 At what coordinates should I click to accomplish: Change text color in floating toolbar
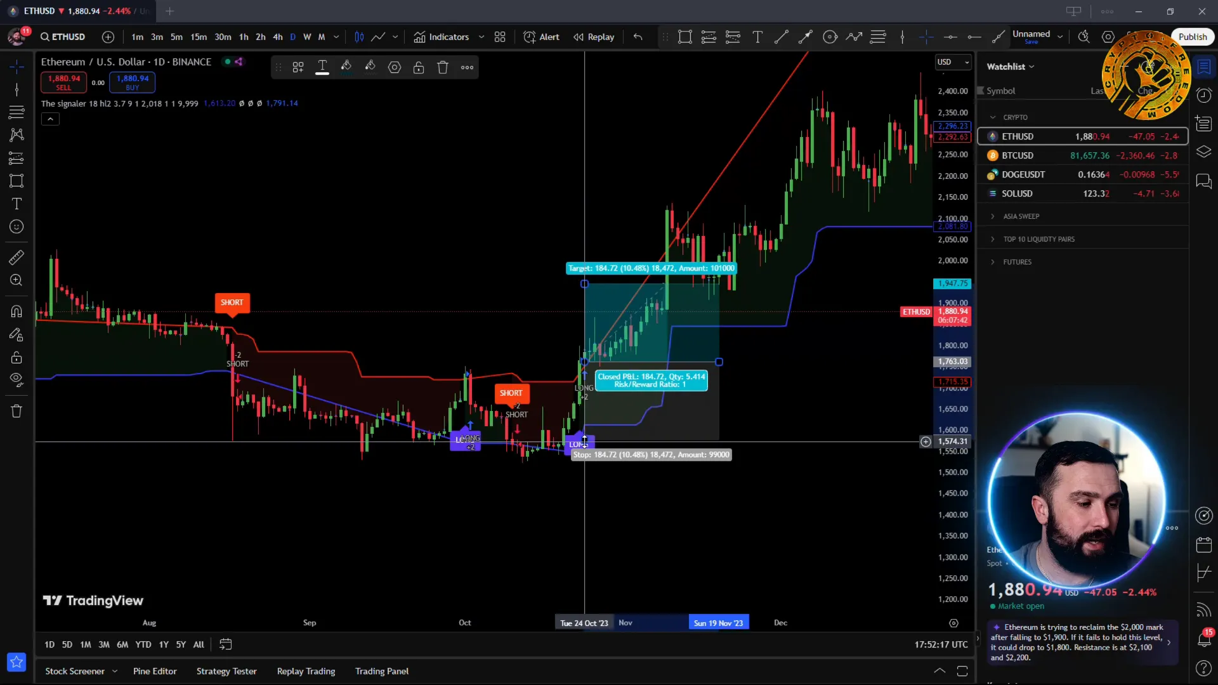(x=322, y=67)
